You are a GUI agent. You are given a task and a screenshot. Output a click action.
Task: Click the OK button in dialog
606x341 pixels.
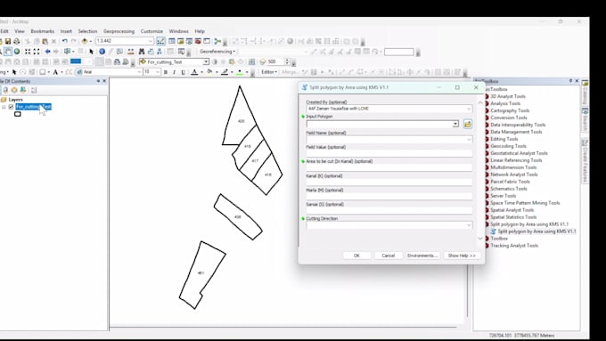point(356,256)
